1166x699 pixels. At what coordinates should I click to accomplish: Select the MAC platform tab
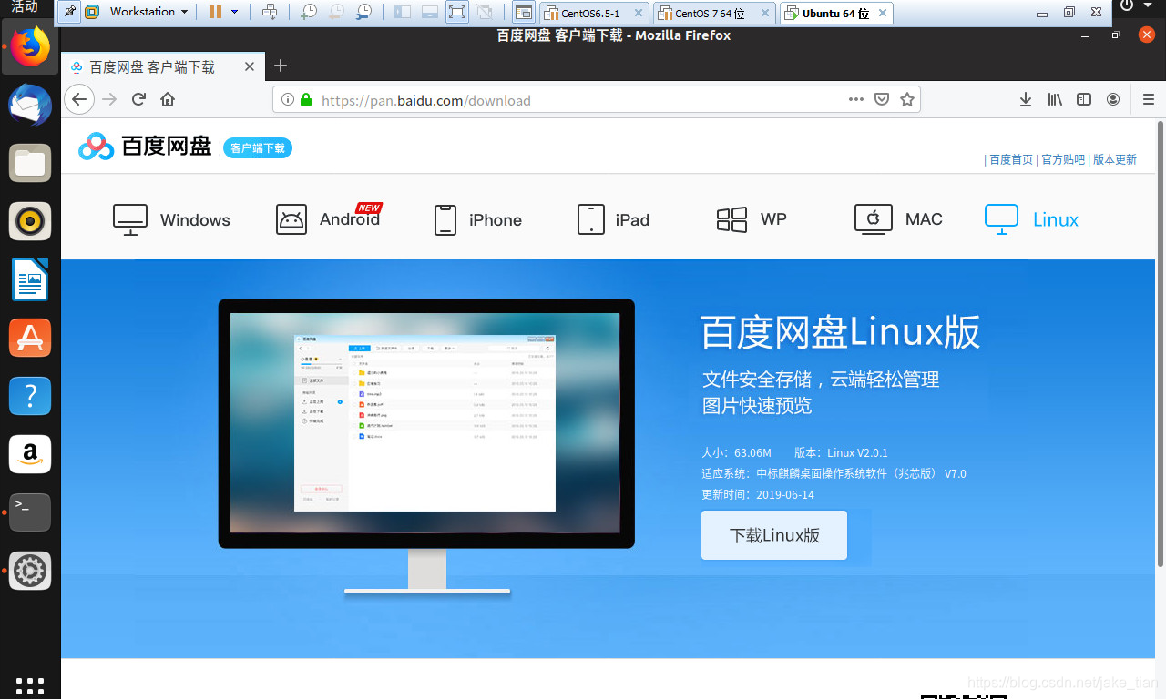click(x=898, y=219)
